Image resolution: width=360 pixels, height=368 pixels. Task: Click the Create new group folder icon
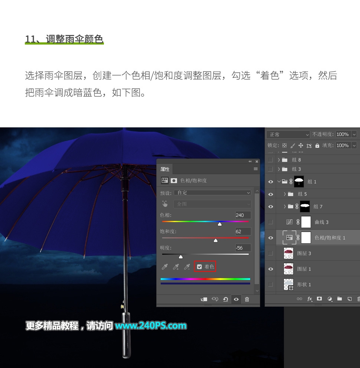[340, 299]
